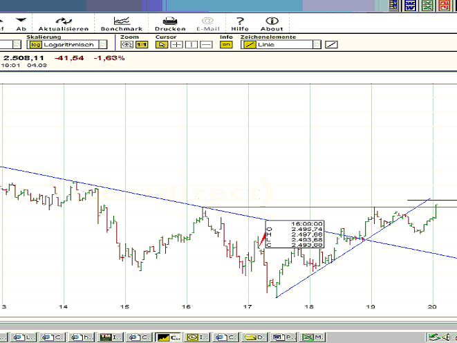Open the Word 'P..' taskbar window
This screenshot has height=343, width=457.
(x=283, y=337)
